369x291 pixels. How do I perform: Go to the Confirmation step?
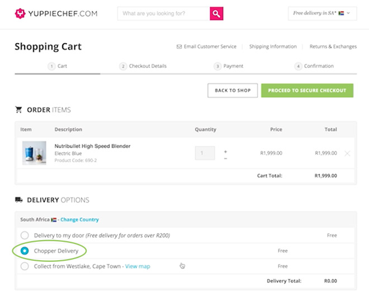(x=314, y=66)
